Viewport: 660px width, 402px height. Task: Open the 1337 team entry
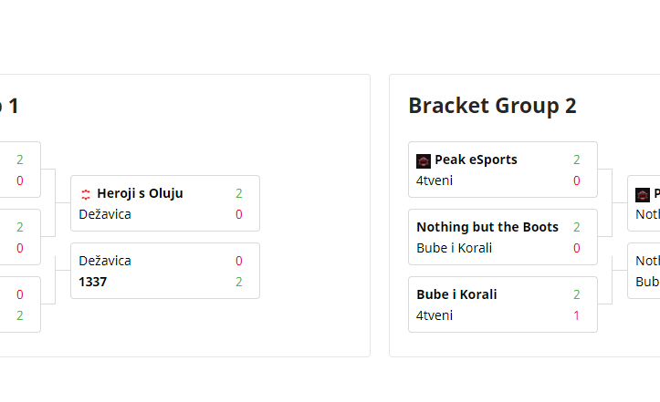tap(93, 282)
